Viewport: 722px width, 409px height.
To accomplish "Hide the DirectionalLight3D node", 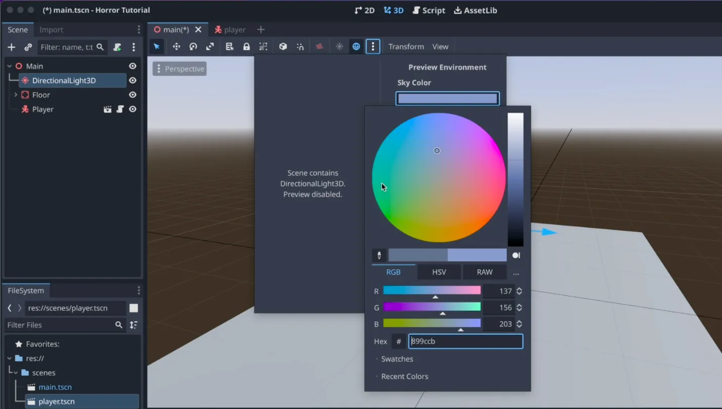I will pyautogui.click(x=133, y=80).
